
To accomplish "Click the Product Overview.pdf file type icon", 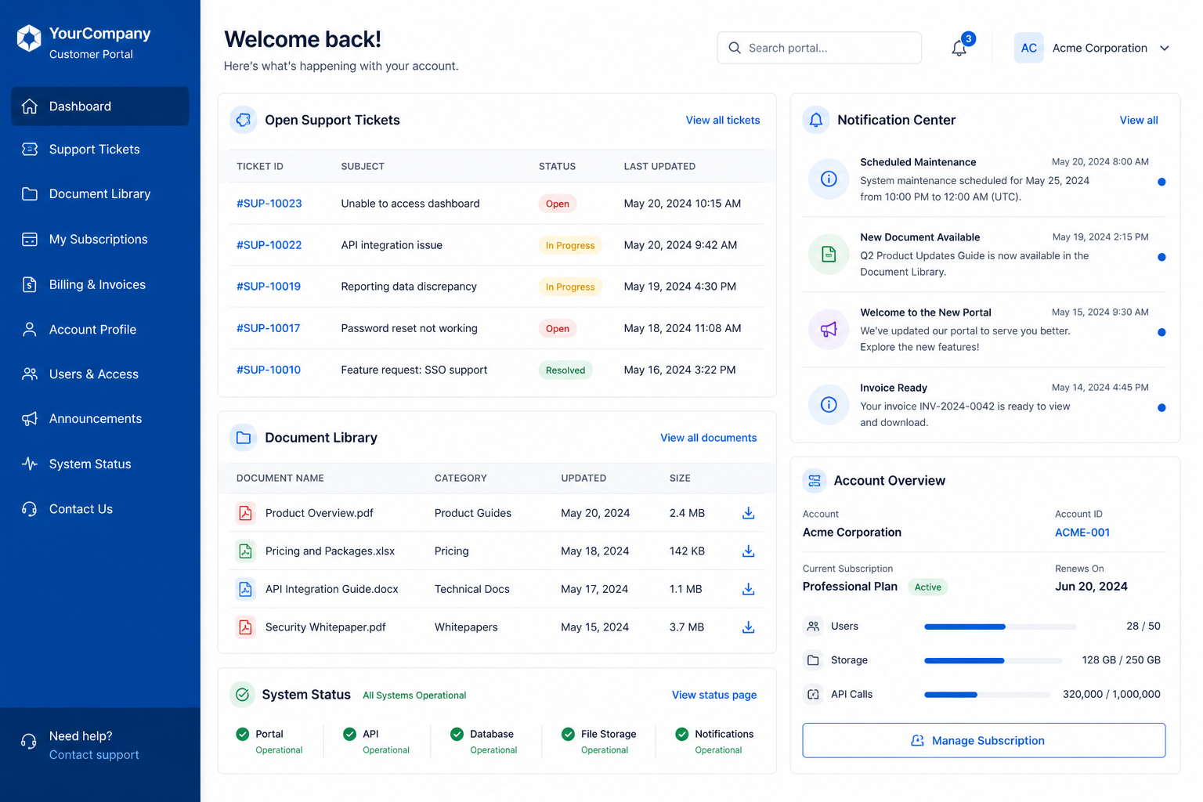I will tap(246, 513).
